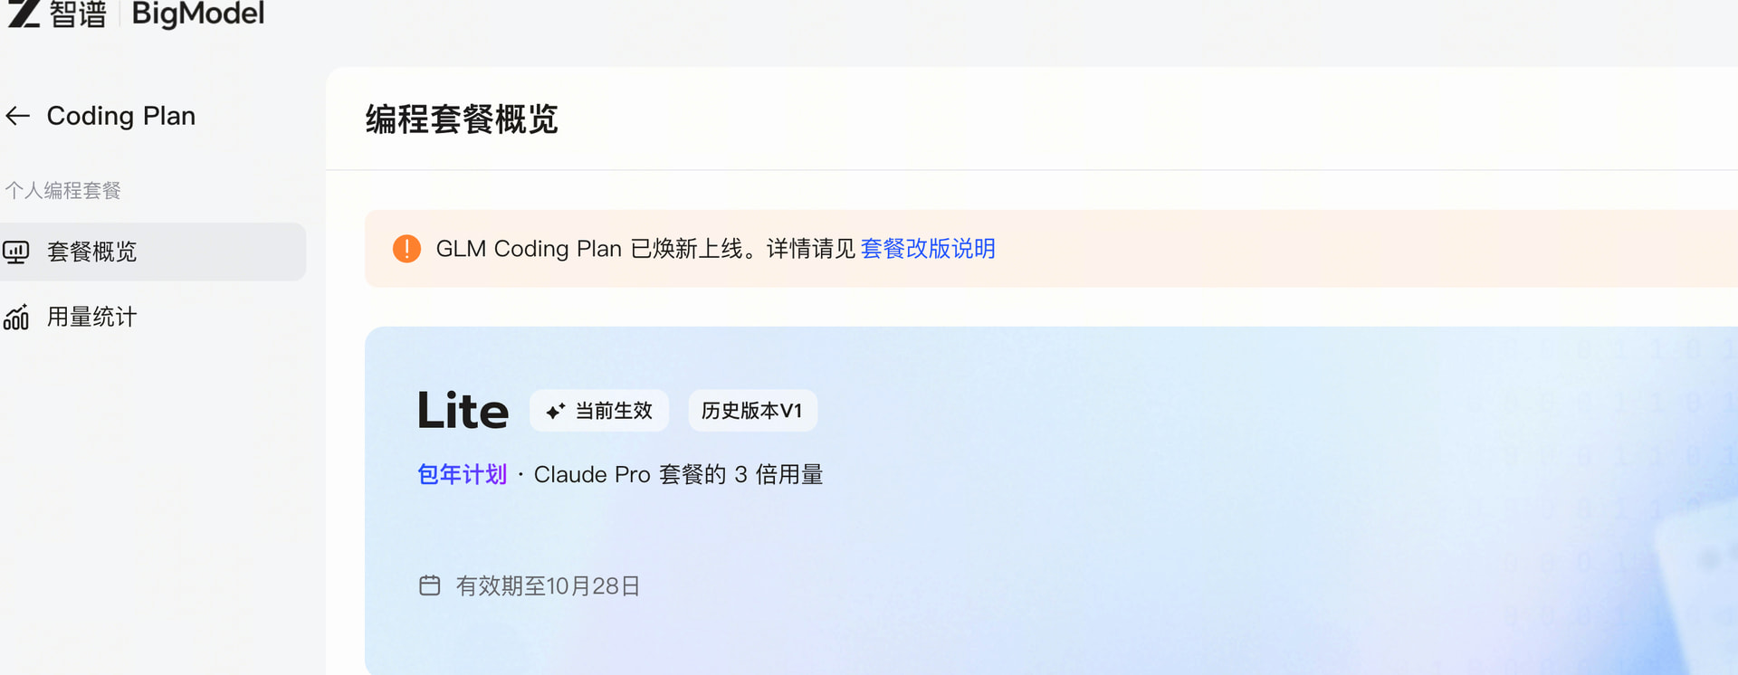Image resolution: width=1738 pixels, height=675 pixels.
Task: Click the Coding Plan header title
Action: (121, 116)
